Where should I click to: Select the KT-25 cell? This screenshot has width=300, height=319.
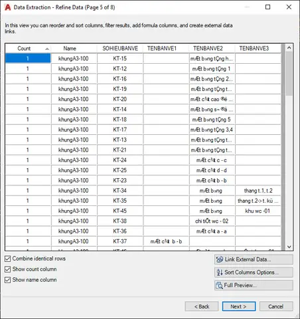(x=120, y=170)
